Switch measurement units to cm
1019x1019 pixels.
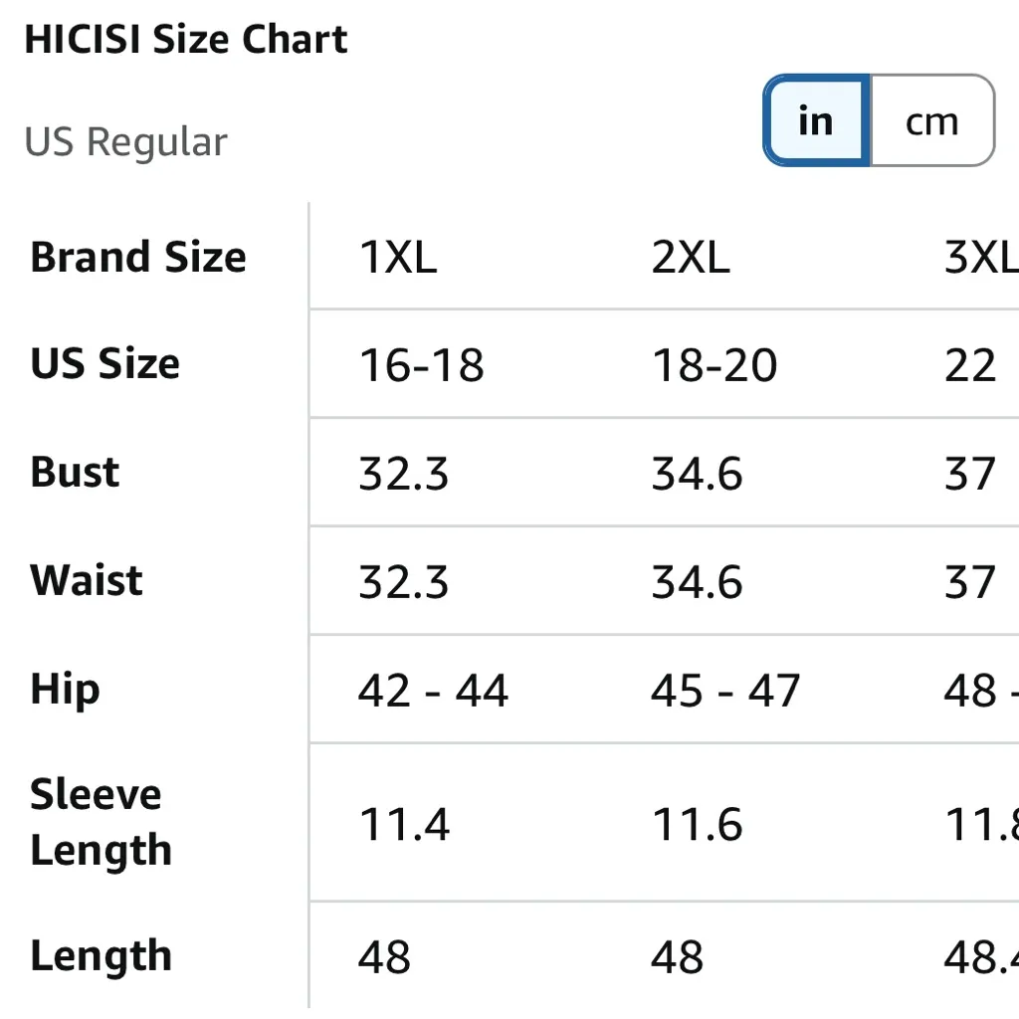931,119
